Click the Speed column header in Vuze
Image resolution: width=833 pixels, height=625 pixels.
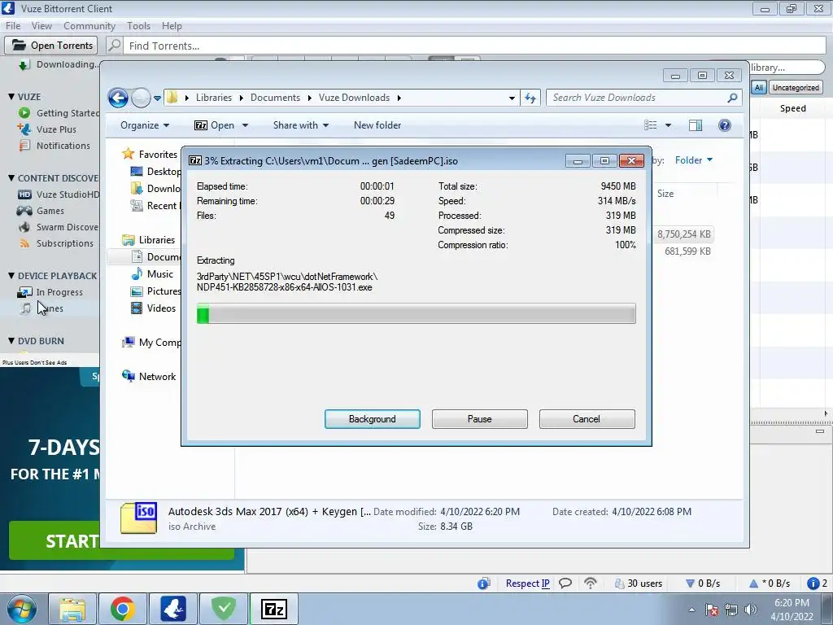(792, 108)
